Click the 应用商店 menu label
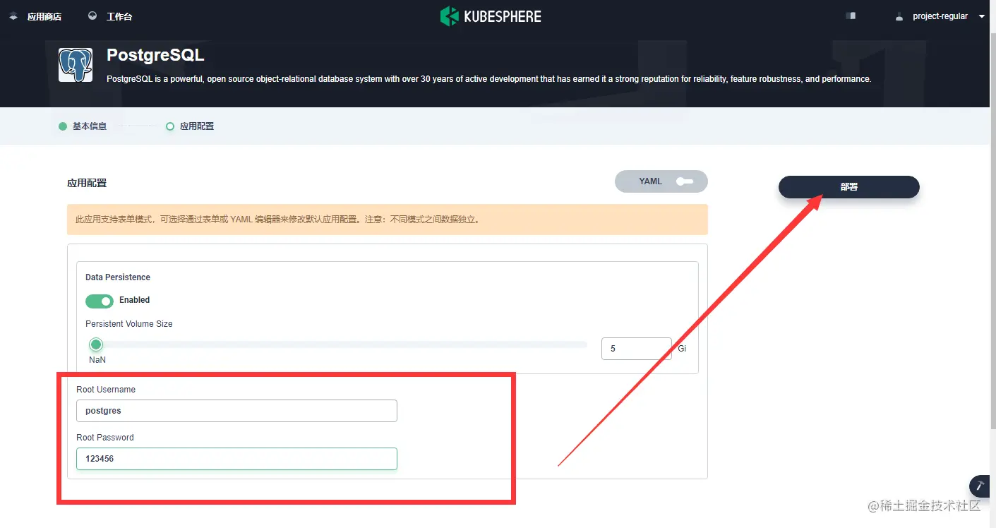 (x=44, y=16)
